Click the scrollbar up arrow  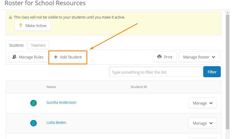pyautogui.click(x=228, y=13)
